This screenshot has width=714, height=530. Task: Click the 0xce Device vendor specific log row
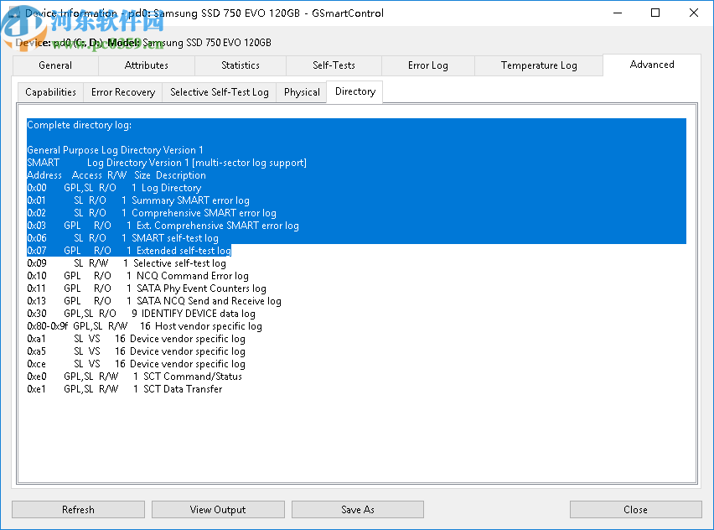136,364
